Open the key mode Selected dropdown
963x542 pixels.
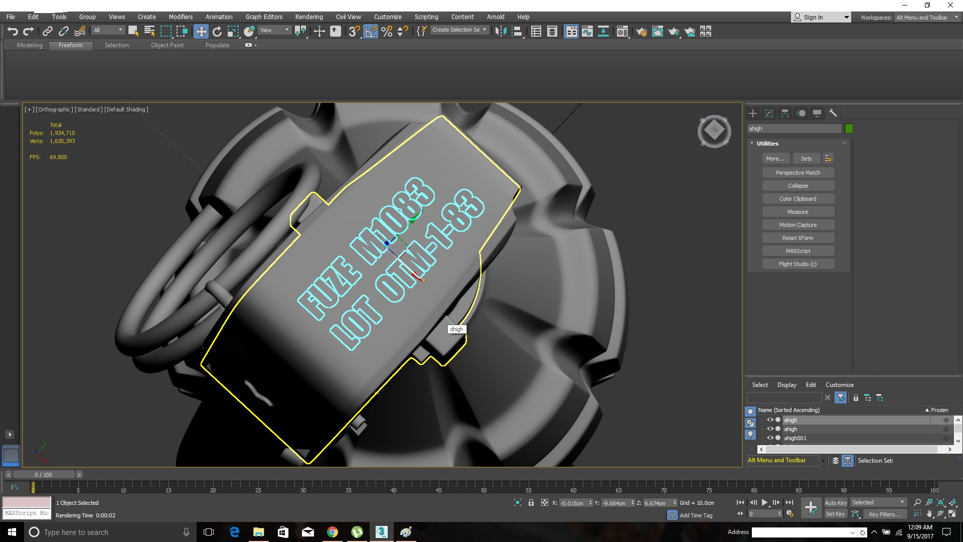coord(878,502)
